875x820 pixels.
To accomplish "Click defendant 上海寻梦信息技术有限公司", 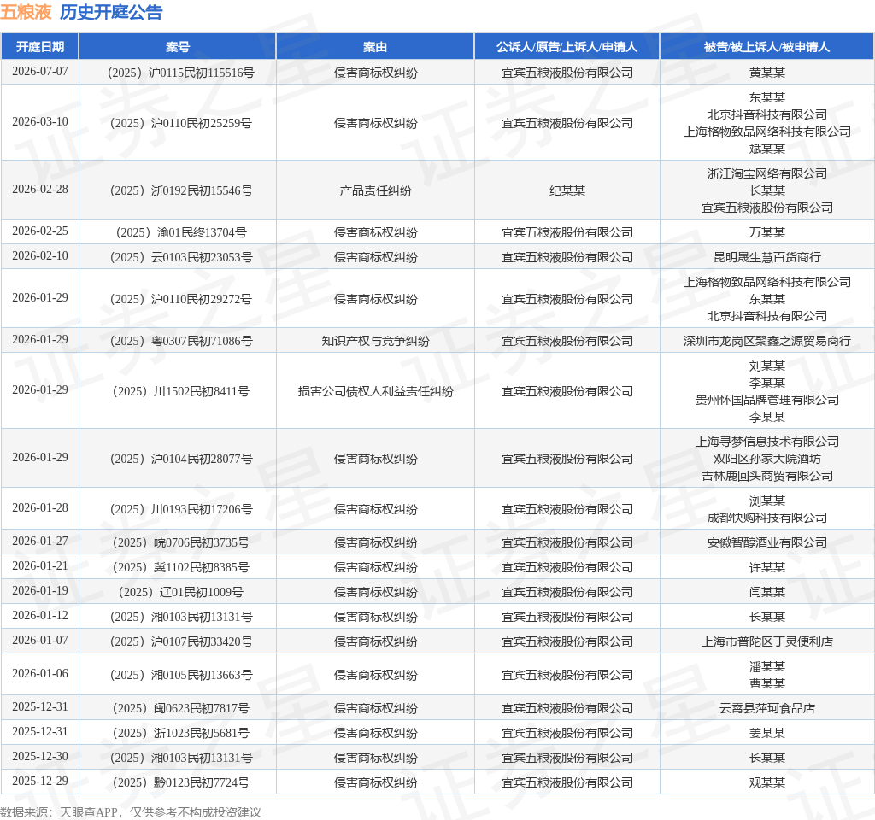I will coord(766,442).
